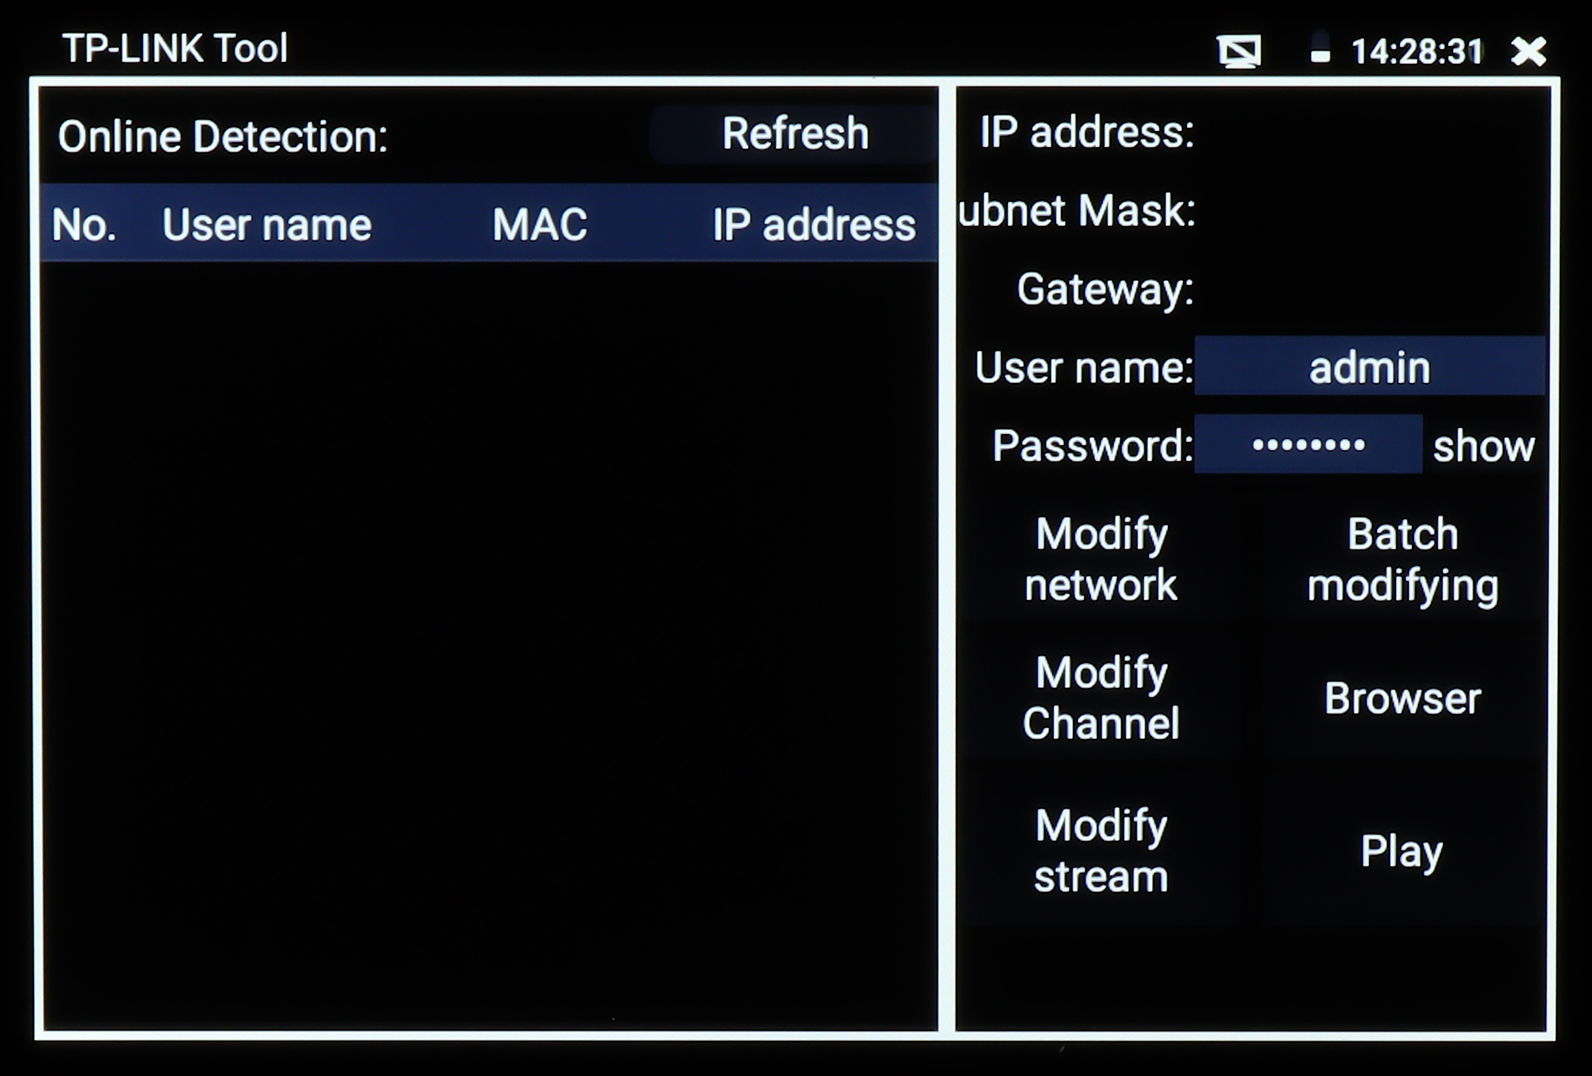Image resolution: width=1592 pixels, height=1076 pixels.
Task: Click the clock showing 14:28:31
Action: pyautogui.click(x=1417, y=51)
